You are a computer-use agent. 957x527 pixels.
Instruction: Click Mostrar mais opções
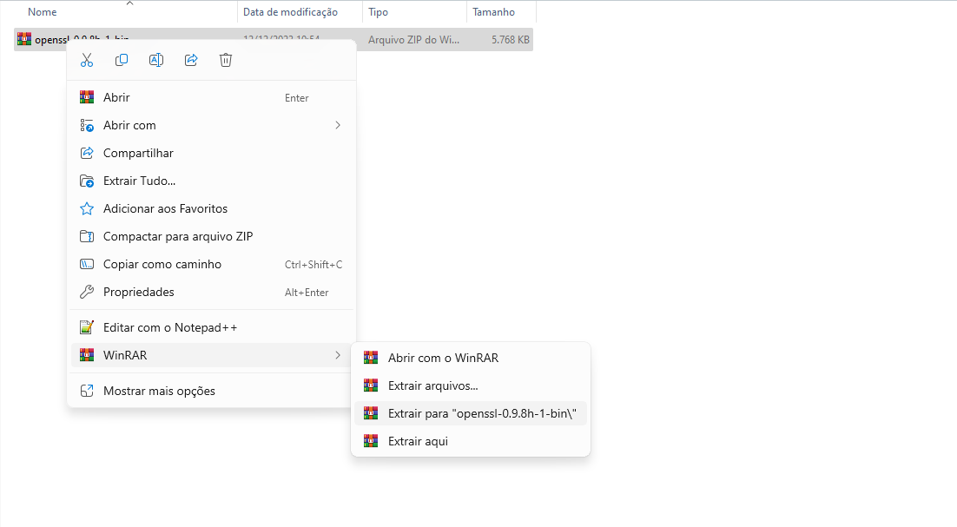[159, 391]
